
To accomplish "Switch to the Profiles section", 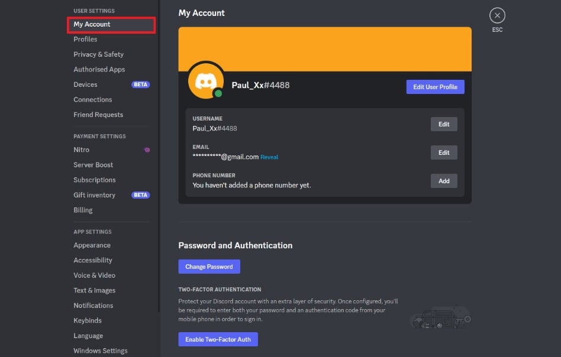I will (x=85, y=39).
